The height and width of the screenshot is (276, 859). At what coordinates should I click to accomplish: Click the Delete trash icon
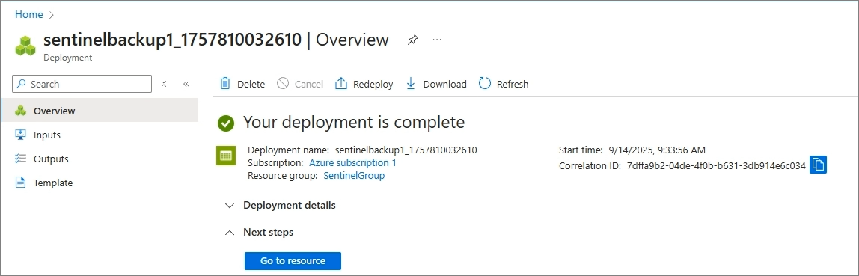point(225,83)
